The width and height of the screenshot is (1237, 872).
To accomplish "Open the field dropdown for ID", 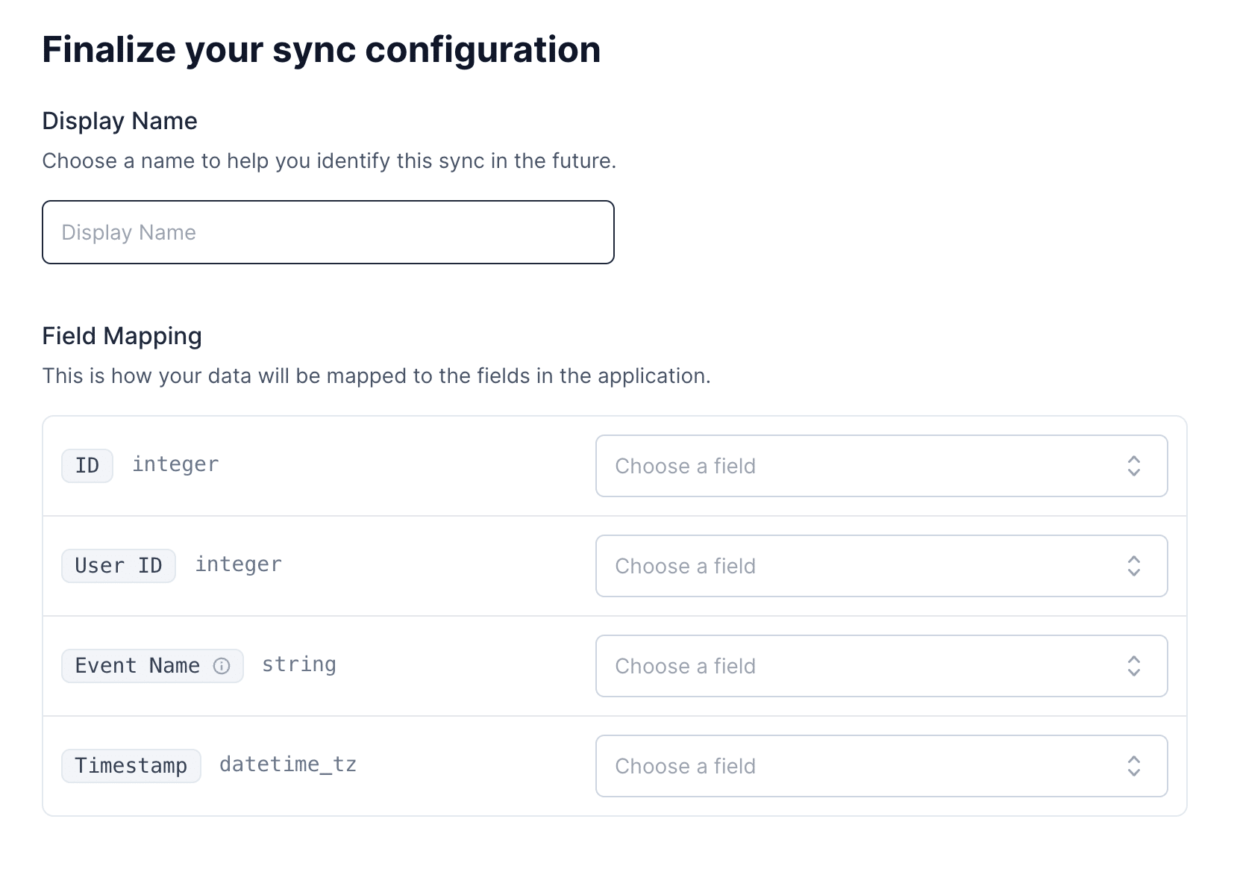I will coord(880,466).
